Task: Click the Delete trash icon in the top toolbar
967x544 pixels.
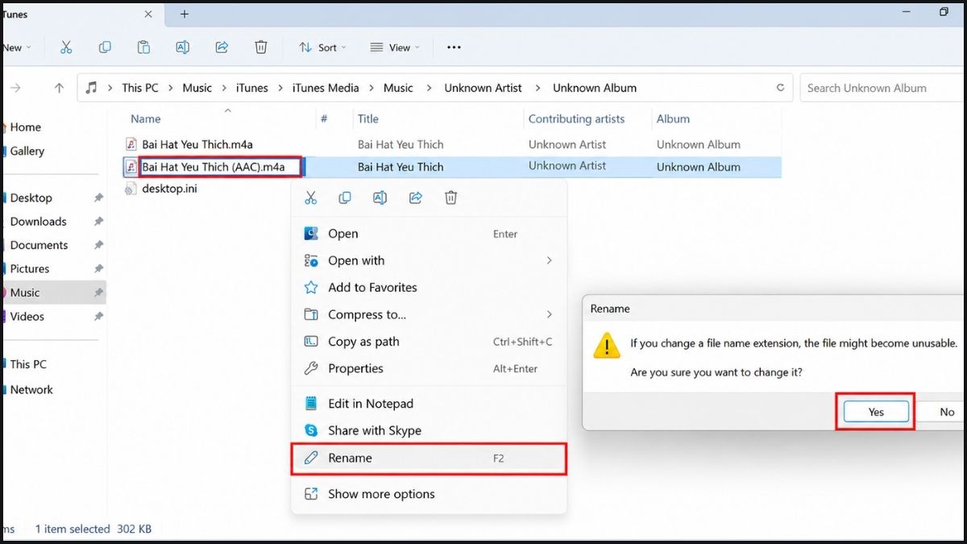Action: [260, 48]
